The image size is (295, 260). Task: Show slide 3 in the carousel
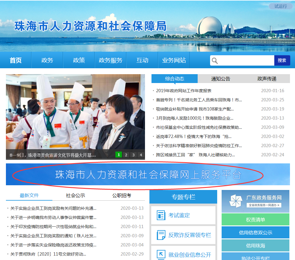(133, 155)
